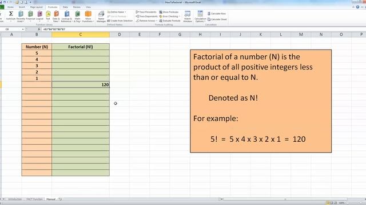The image size is (366, 205).
Task: Open Date & Time functions library
Action: (x=56, y=17)
